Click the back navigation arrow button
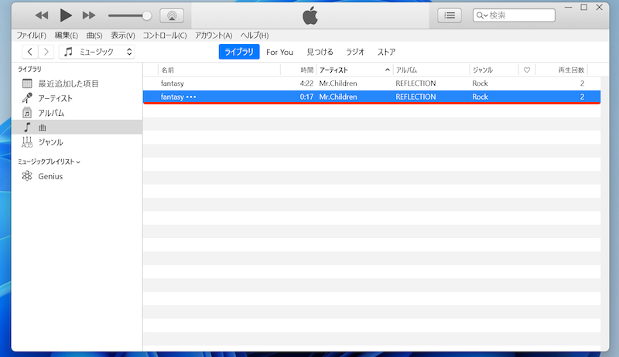The height and width of the screenshot is (357, 619). [x=29, y=52]
